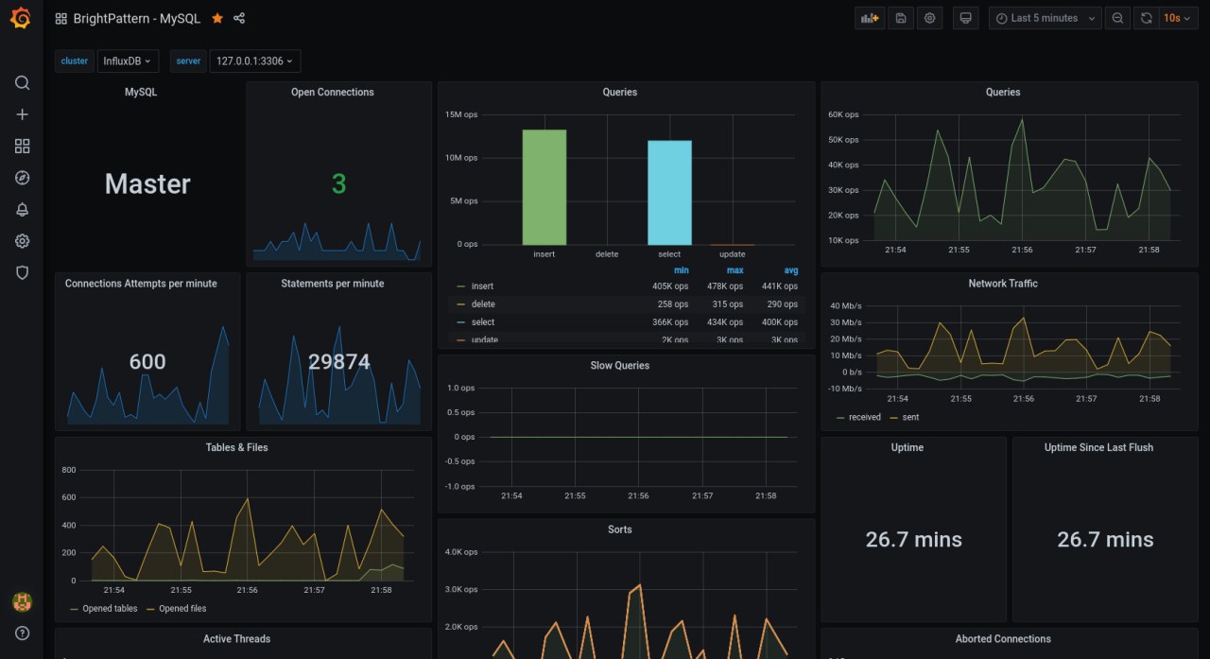Open the Help question mark icon

[22, 633]
